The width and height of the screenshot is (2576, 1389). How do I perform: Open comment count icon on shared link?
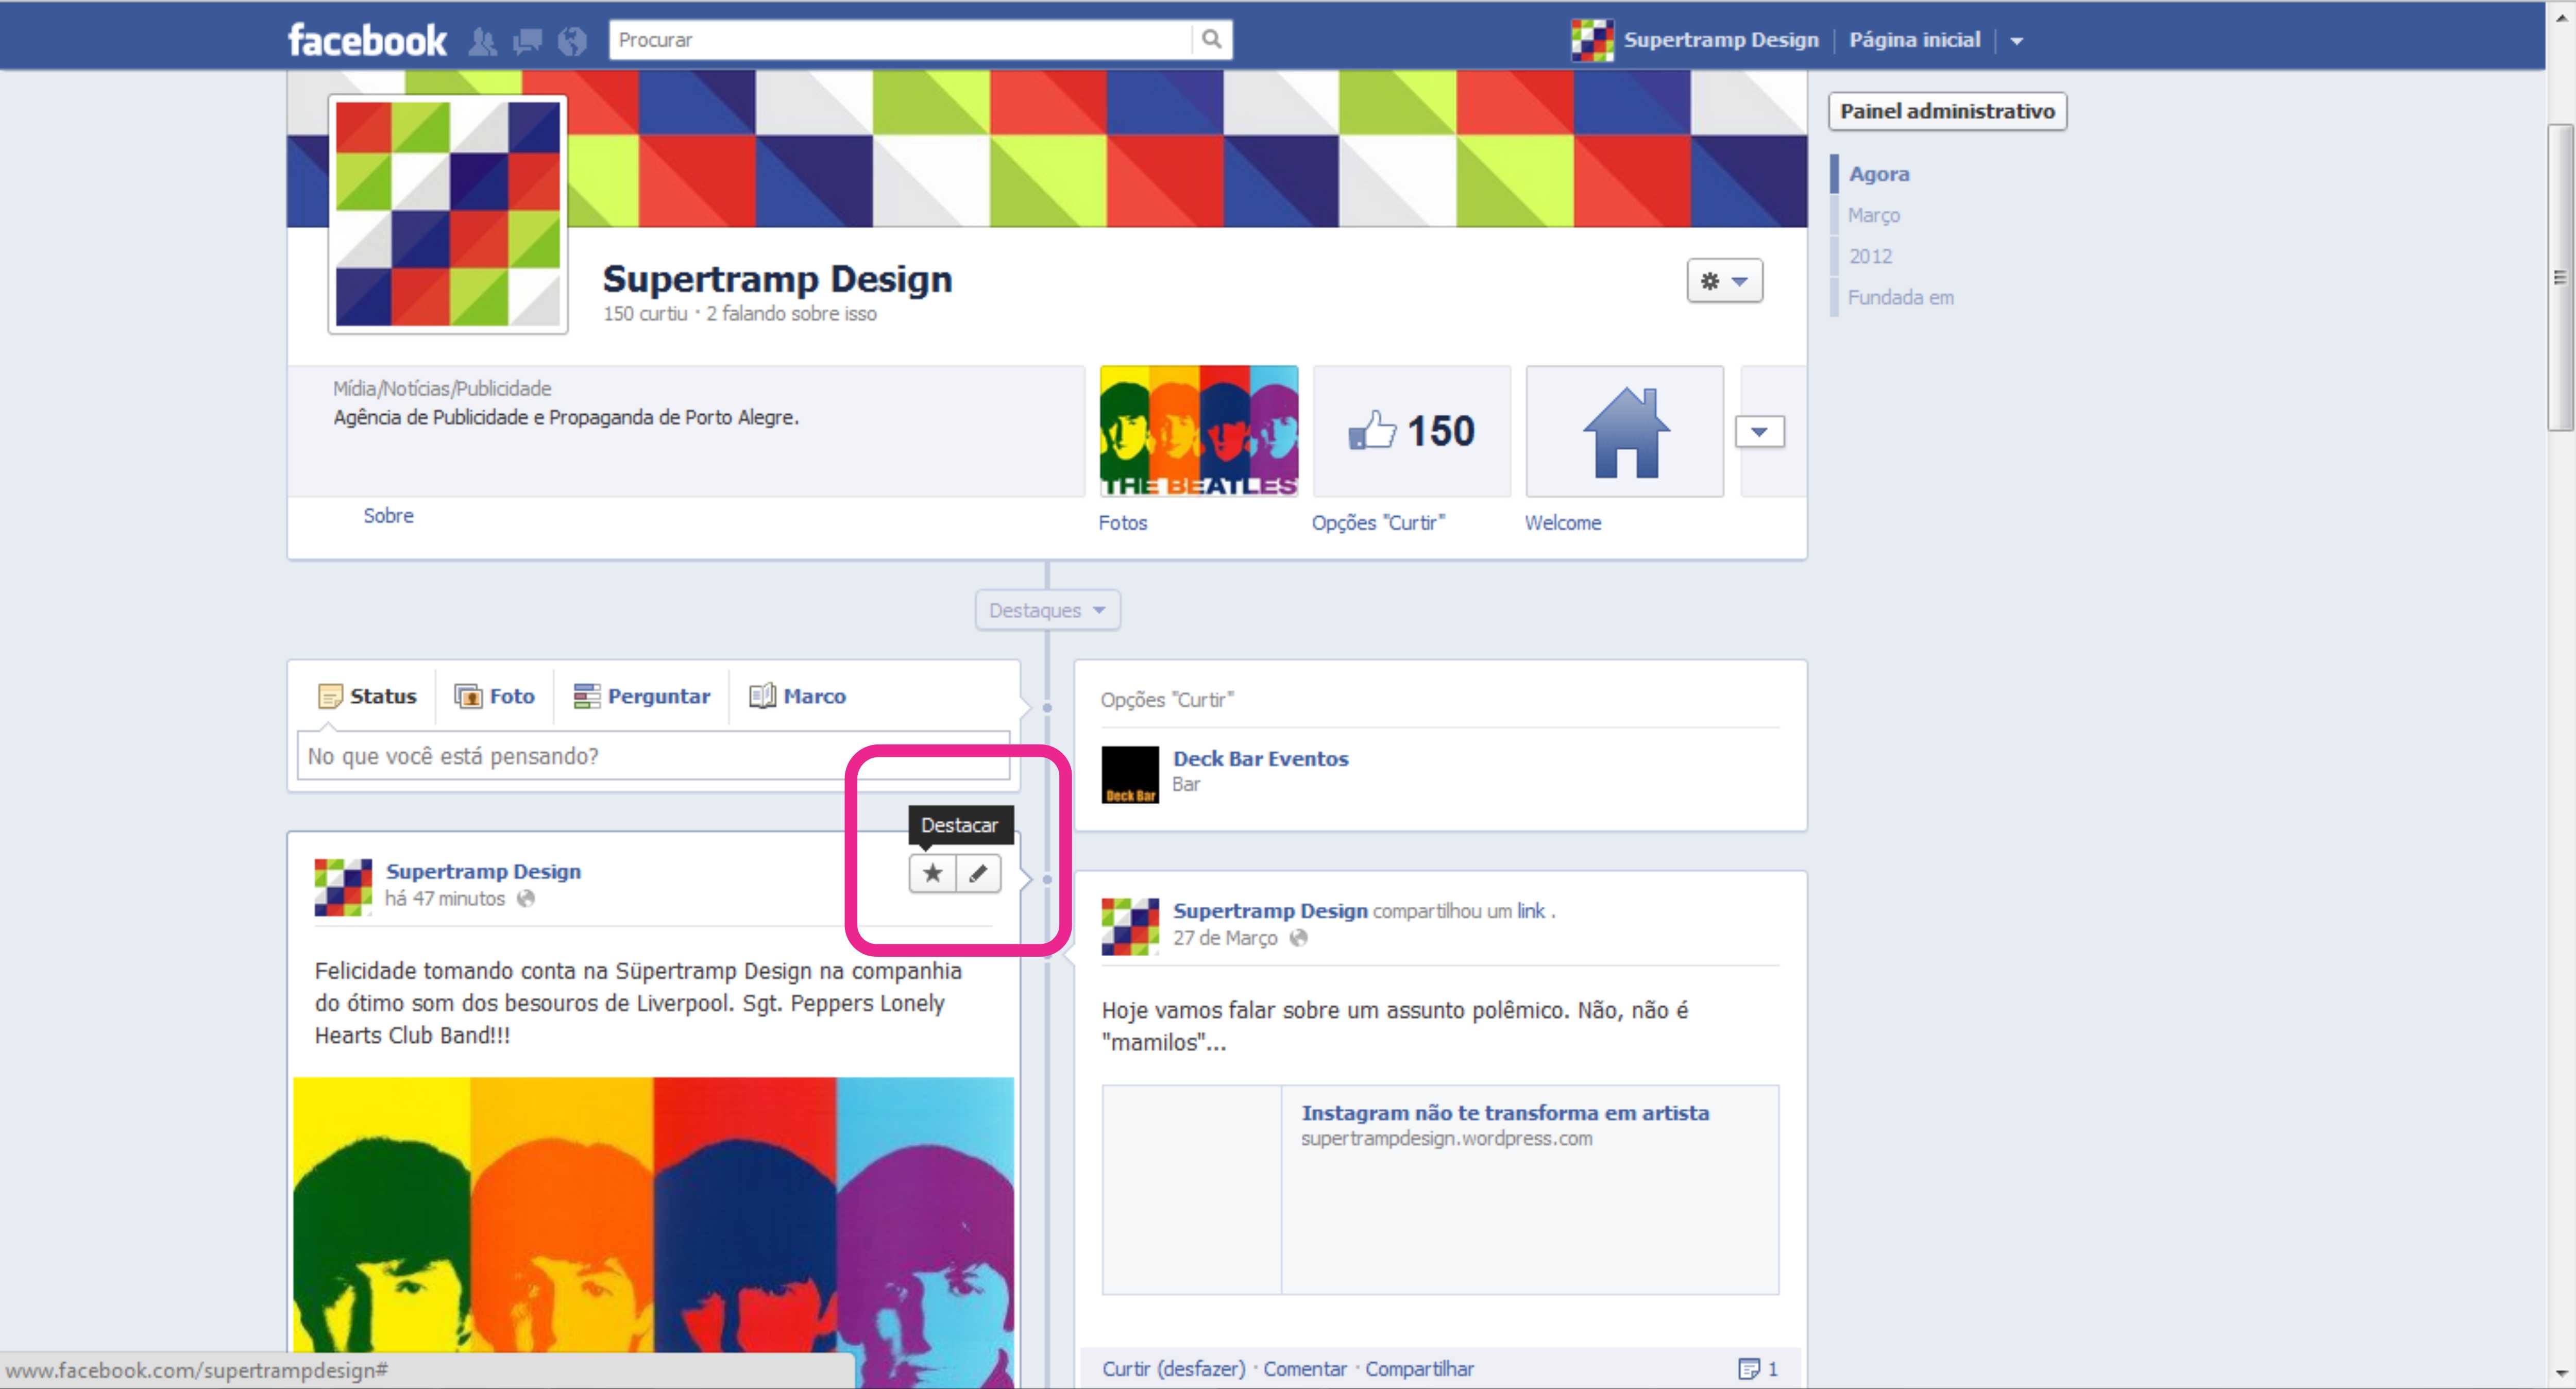tap(1748, 1368)
